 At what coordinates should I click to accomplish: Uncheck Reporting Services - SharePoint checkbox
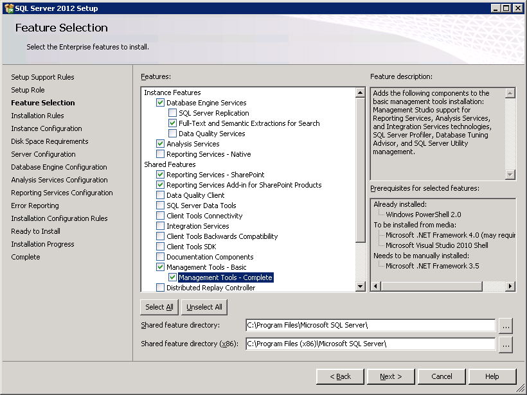coord(160,174)
